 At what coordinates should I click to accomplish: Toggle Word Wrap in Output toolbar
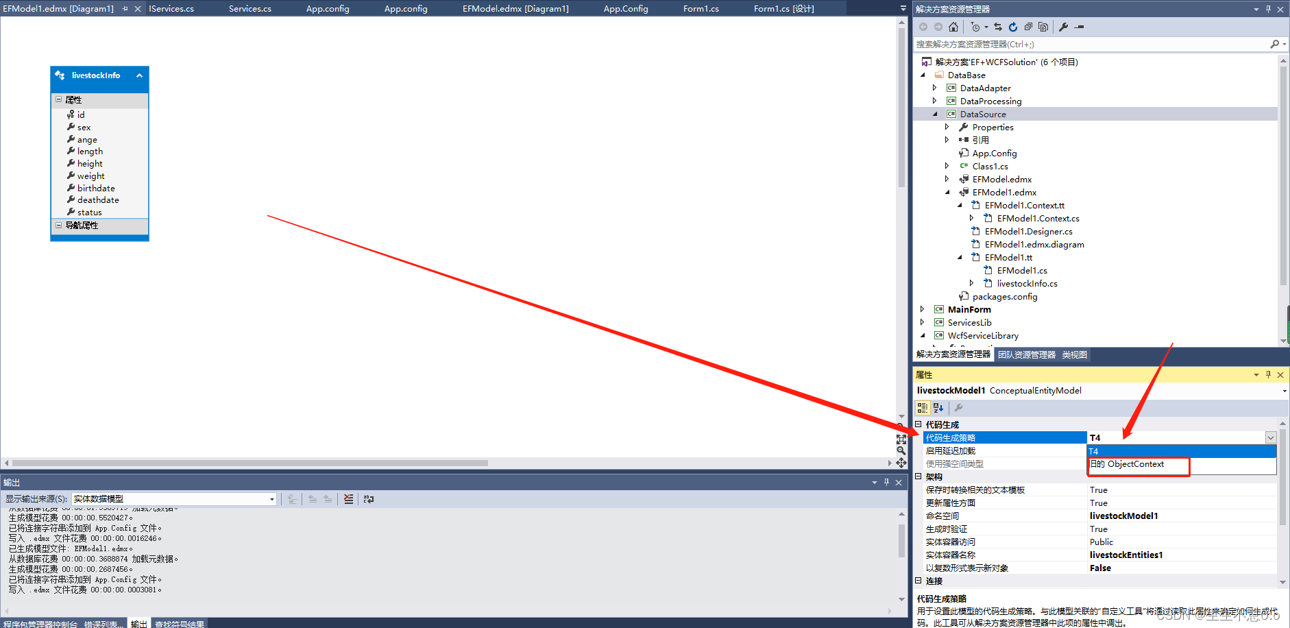[x=369, y=499]
